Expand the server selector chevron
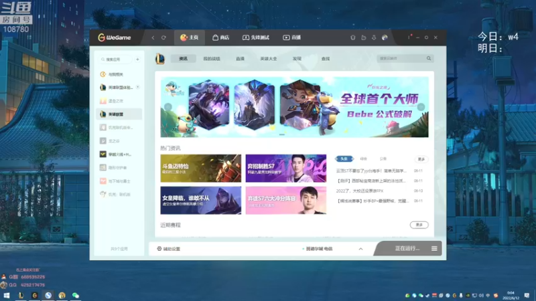The image size is (536, 301). tap(360, 249)
